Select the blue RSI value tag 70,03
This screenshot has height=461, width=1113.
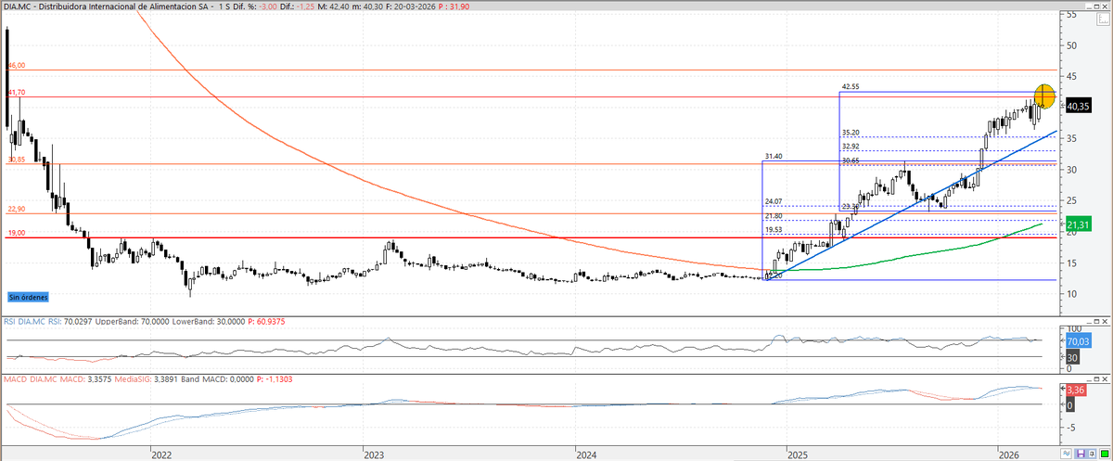coord(1079,340)
